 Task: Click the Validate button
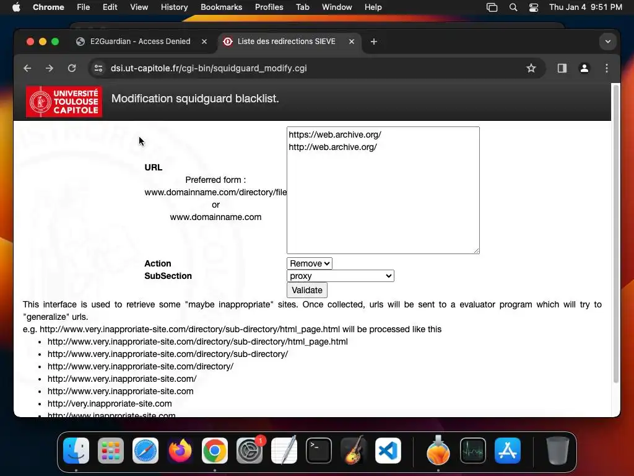307,290
